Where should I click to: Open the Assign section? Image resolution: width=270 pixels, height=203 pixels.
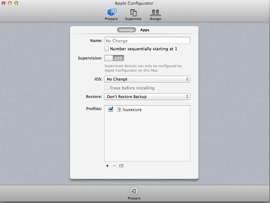pyautogui.click(x=155, y=15)
